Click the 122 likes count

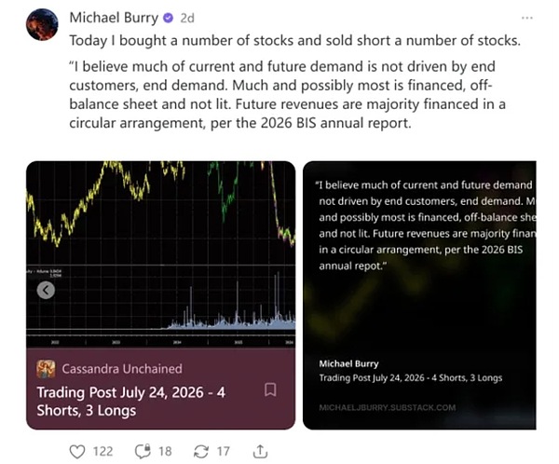103,452
